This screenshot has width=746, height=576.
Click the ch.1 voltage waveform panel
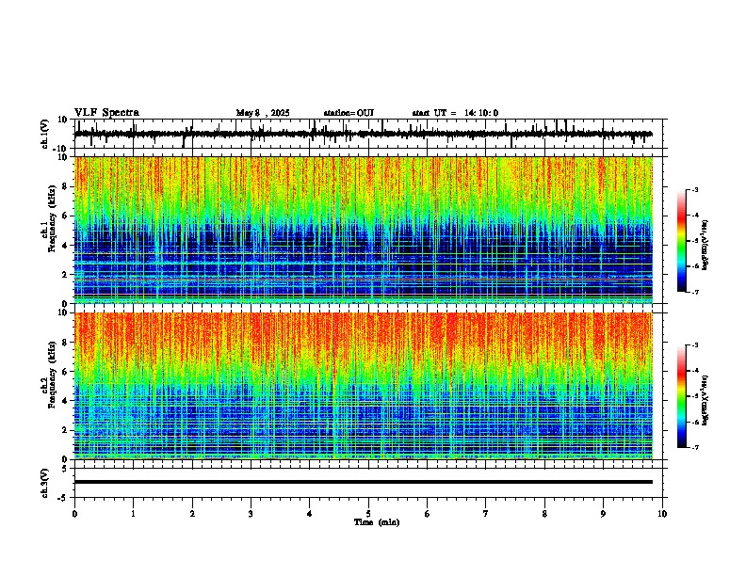click(x=370, y=134)
